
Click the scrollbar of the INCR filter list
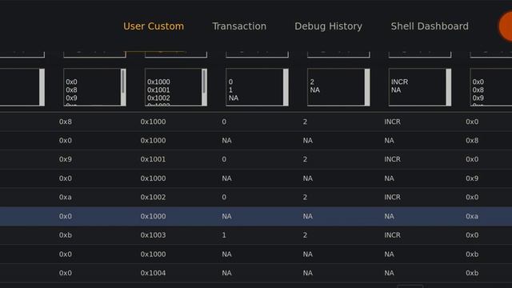(449, 87)
